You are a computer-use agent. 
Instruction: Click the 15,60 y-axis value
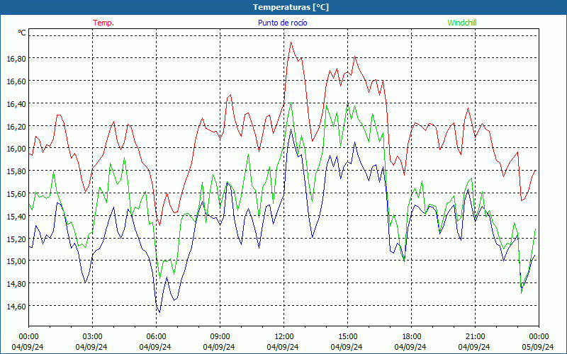[16, 193]
